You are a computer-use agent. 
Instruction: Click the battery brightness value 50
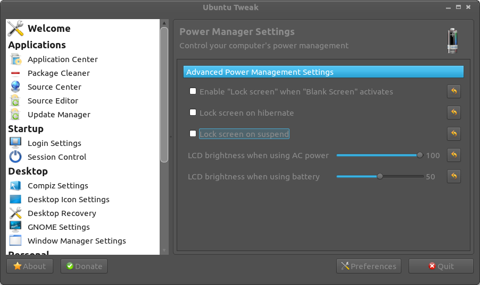(x=431, y=177)
